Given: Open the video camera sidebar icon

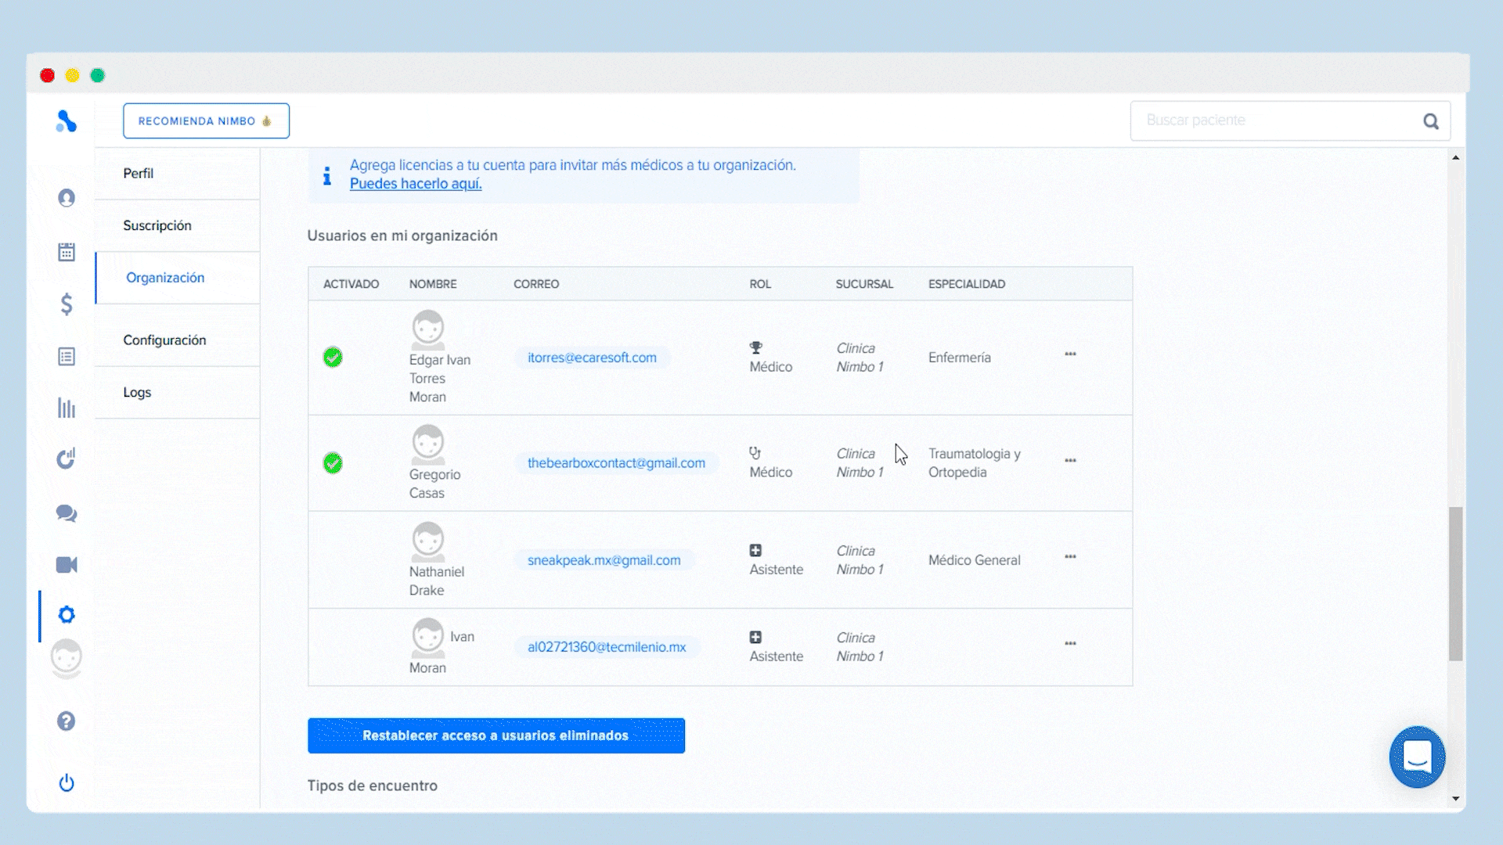Looking at the screenshot, I should [67, 565].
